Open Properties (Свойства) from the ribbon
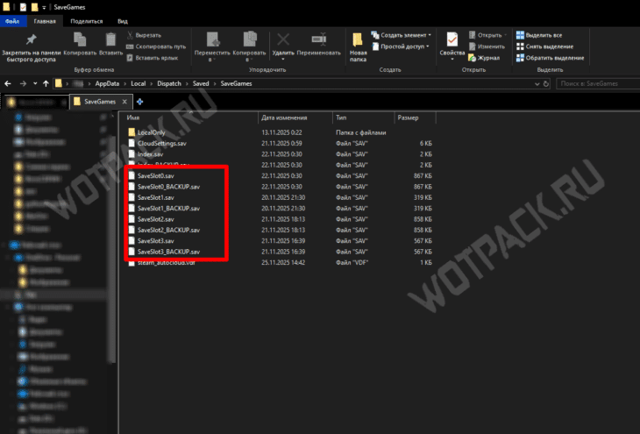640x434 pixels. pos(452,41)
